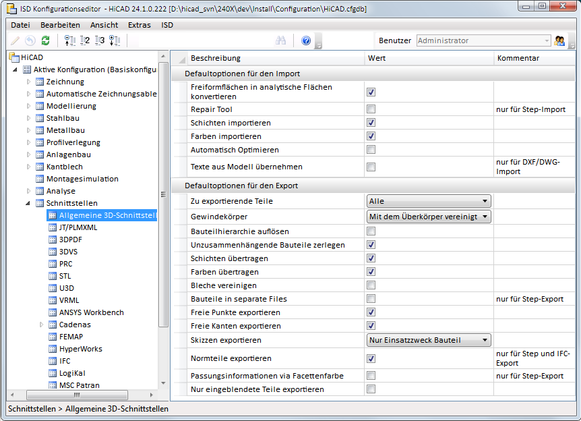The height and width of the screenshot is (421, 581).
Task: Enable Bauteilhierarchie auflösen checkbox
Action: click(x=371, y=231)
